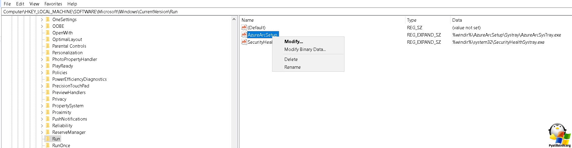Click the SecurityHealth registry value icon
572x148 pixels.
tap(244, 42)
